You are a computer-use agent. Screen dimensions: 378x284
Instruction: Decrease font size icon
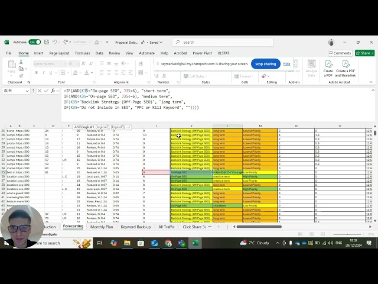(x=91, y=64)
